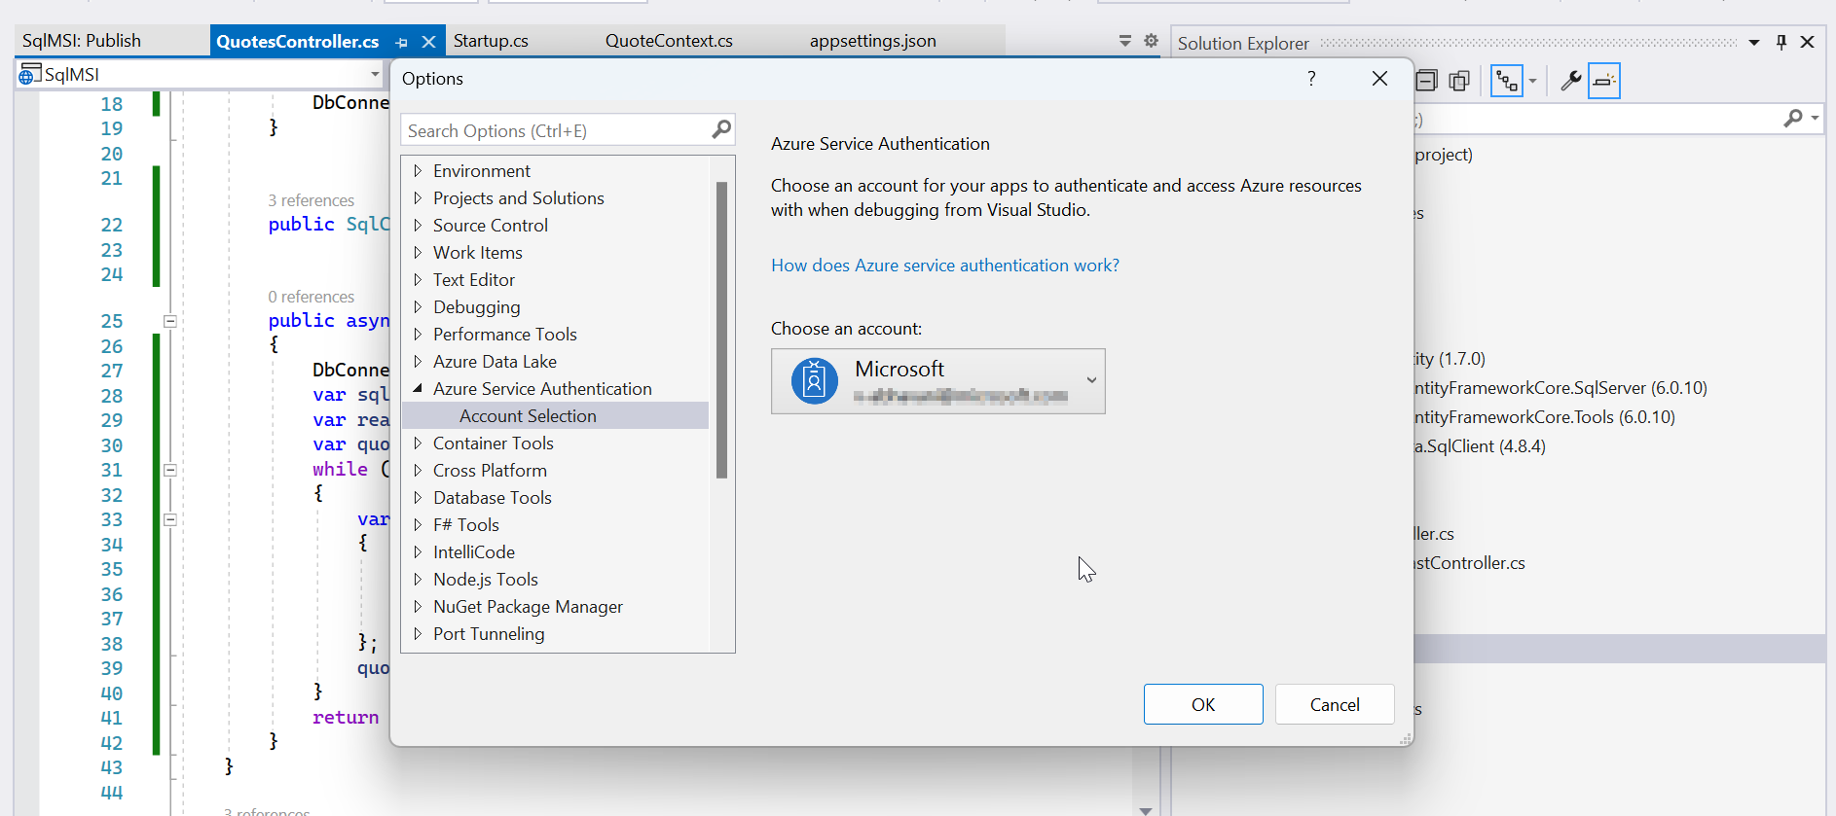
Task: Select Node.js Tools category
Action: 486,579
